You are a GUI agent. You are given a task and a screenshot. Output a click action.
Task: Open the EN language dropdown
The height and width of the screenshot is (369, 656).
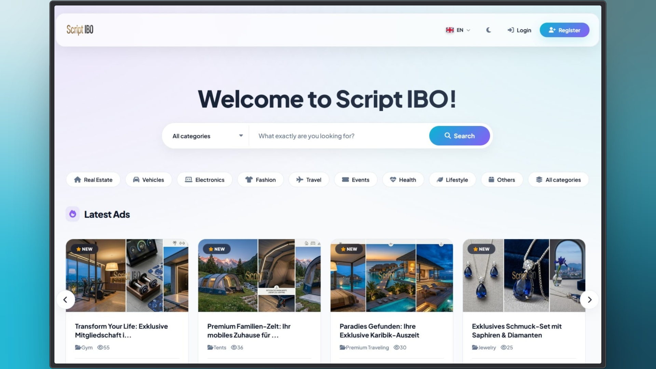click(458, 30)
